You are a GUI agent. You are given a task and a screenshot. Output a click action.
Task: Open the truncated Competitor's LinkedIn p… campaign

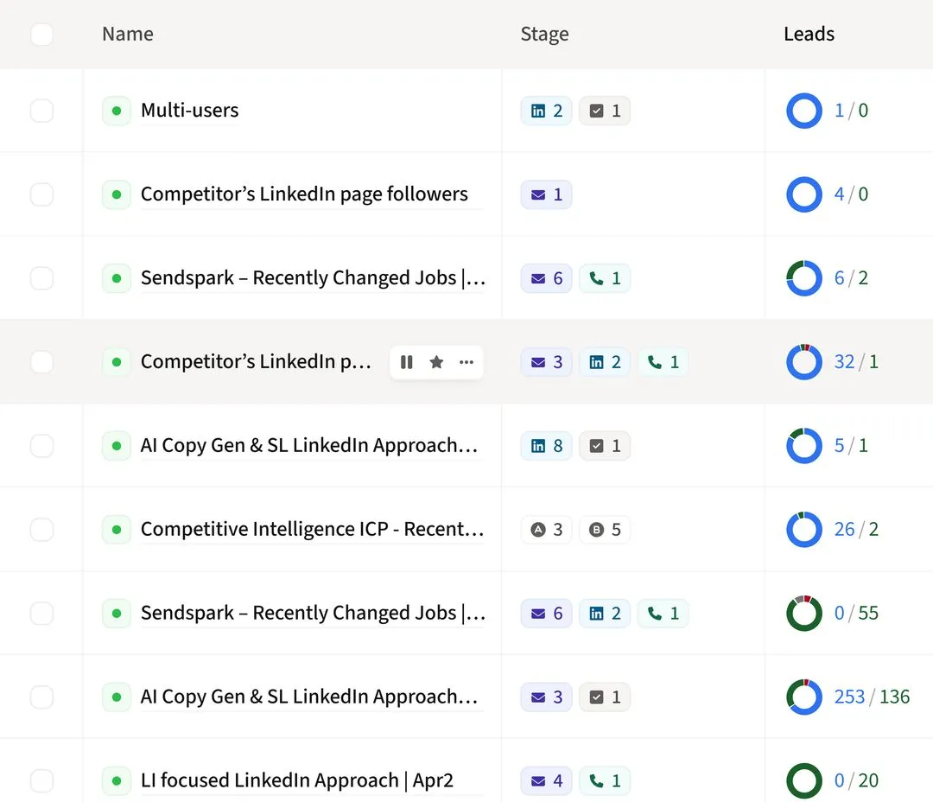tap(256, 362)
